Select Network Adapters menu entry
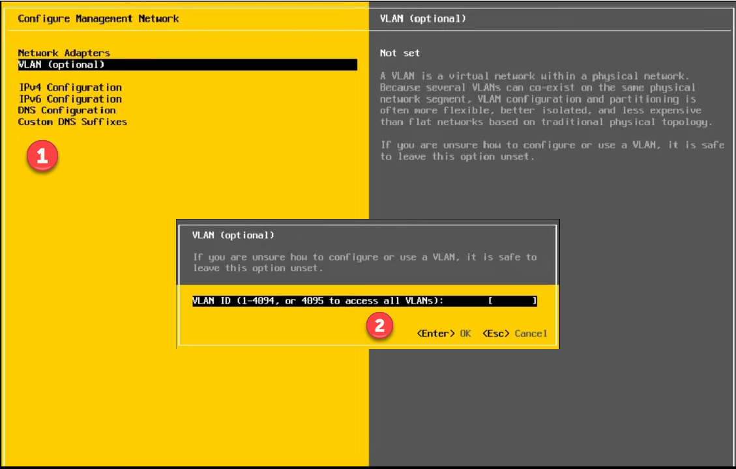Viewport: 736px width, 469px height. 64,53
